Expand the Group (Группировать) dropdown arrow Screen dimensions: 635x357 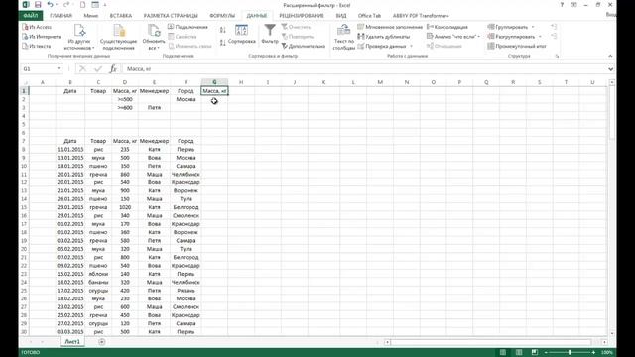coord(533,27)
